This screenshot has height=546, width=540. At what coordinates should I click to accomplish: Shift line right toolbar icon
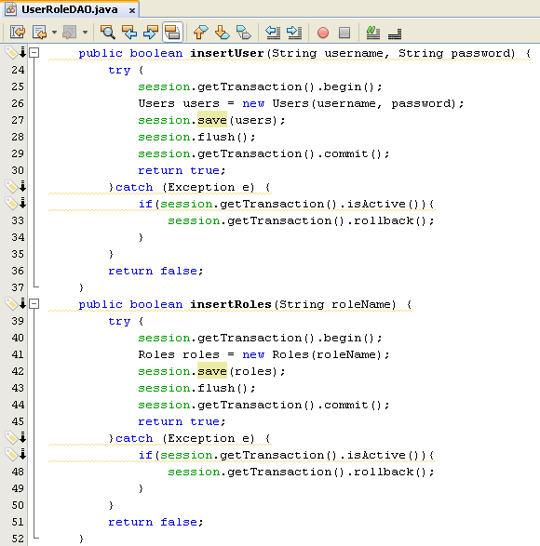pos(294,33)
